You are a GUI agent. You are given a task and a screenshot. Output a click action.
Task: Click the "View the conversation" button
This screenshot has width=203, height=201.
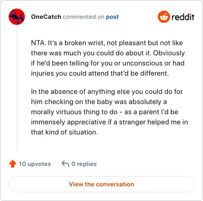(x=101, y=184)
